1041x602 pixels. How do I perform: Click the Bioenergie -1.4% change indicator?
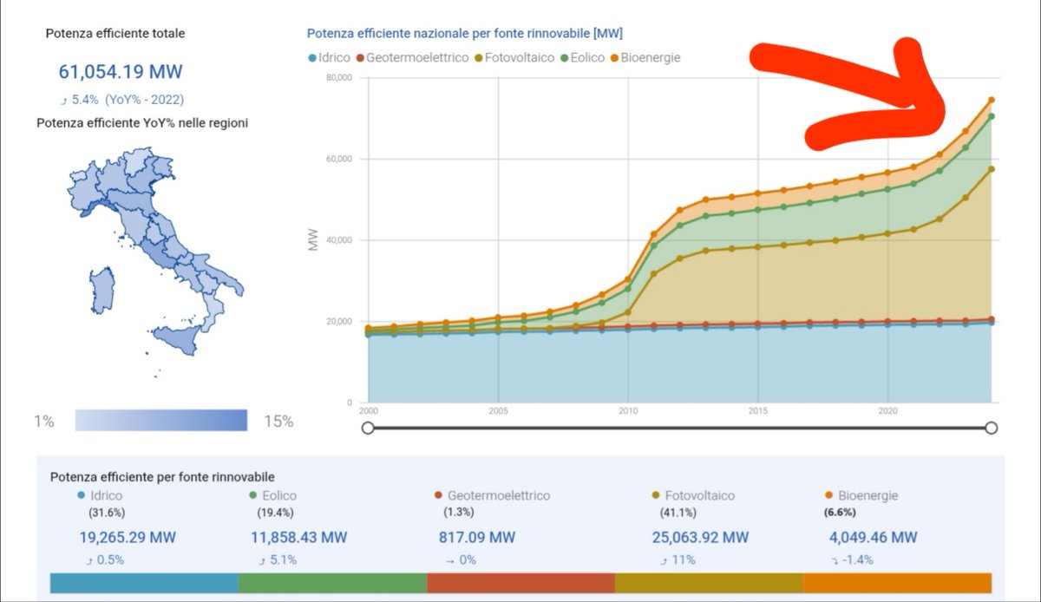[850, 560]
